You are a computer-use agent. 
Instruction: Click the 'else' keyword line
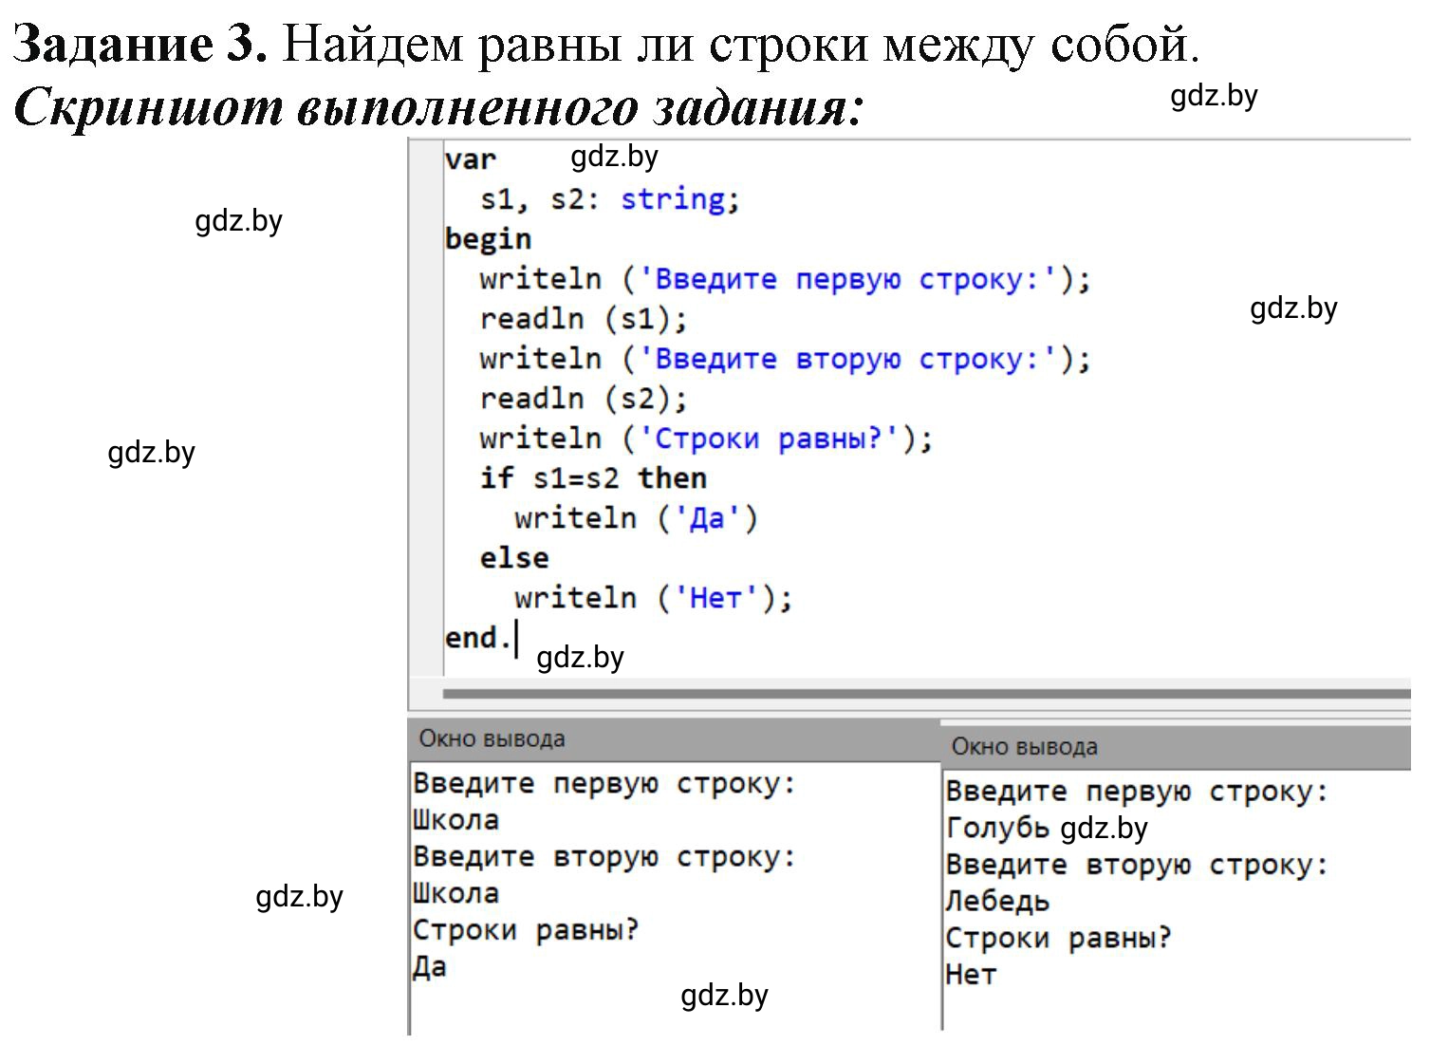(513, 558)
